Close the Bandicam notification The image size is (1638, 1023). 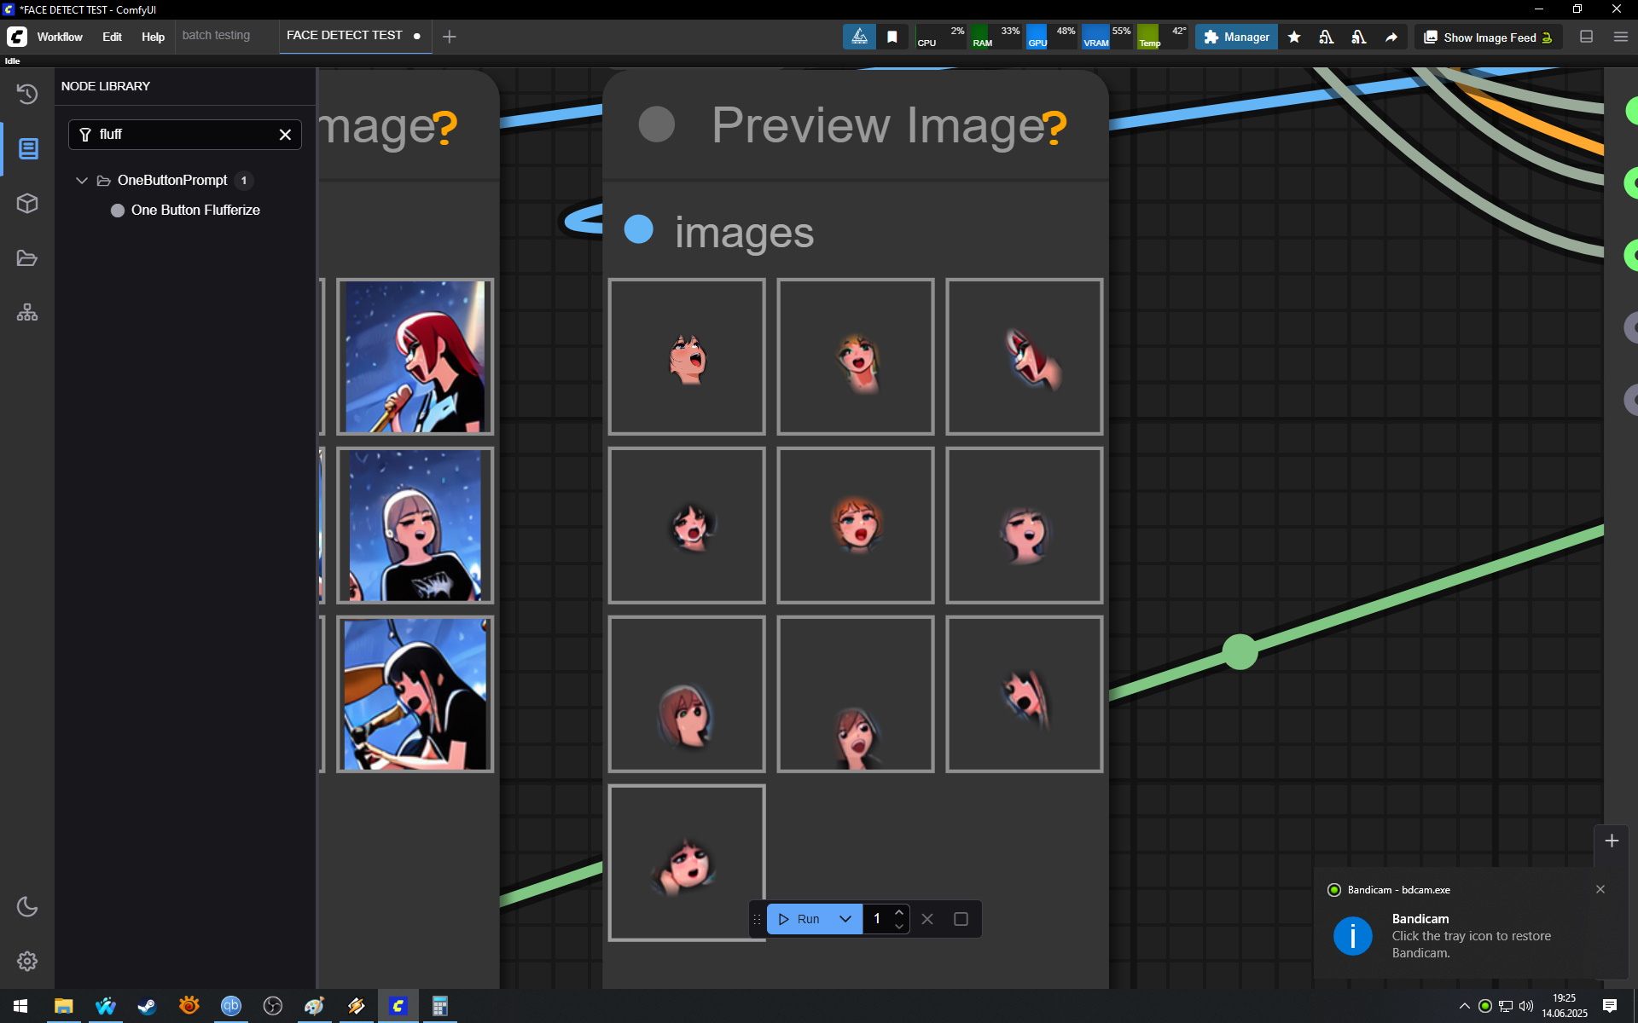pyautogui.click(x=1600, y=889)
